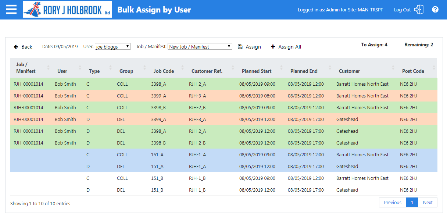
Task: Click the Assign save disk icon
Action: click(x=240, y=47)
